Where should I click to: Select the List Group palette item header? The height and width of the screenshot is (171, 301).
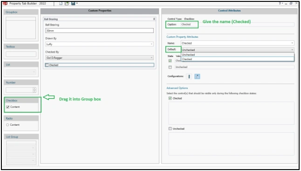click(x=21, y=137)
